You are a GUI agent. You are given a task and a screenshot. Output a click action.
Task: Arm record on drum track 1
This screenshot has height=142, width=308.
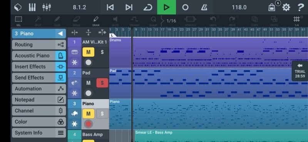point(89,62)
